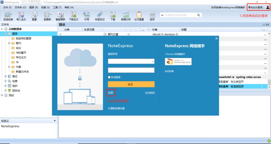Click the Chrome web store badge
This screenshot has width=271, height=144.
[x=178, y=61]
